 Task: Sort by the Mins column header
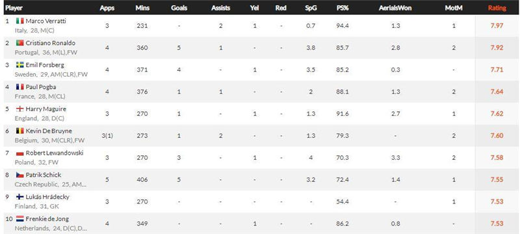pyautogui.click(x=142, y=8)
